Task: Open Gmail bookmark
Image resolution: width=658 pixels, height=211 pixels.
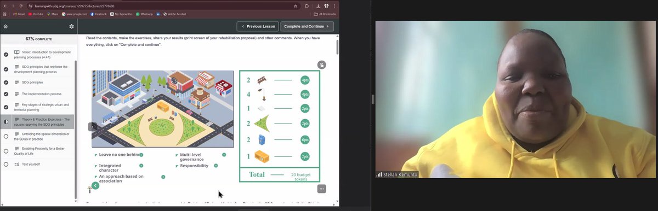Action: [18, 14]
